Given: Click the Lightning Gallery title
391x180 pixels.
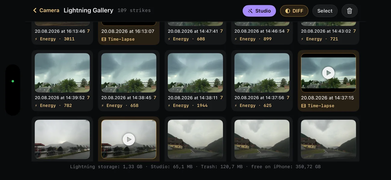Looking at the screenshot, I should click(88, 10).
